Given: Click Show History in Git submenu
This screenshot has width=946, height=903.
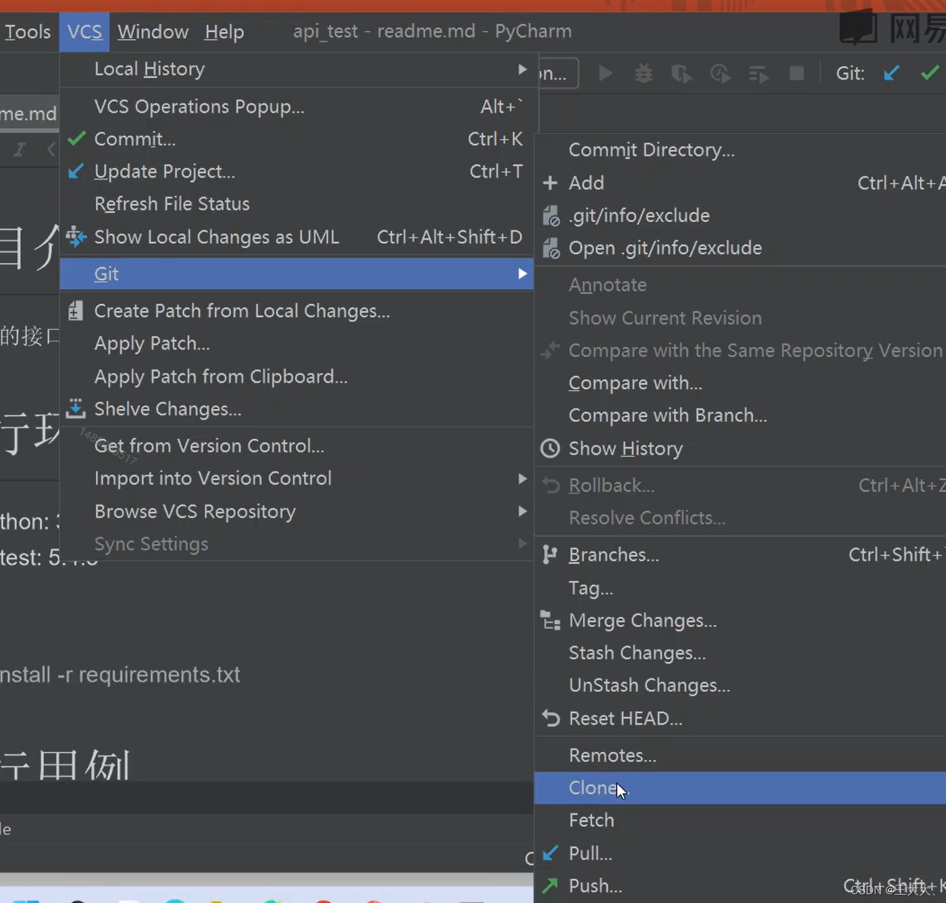Looking at the screenshot, I should coord(740,449).
